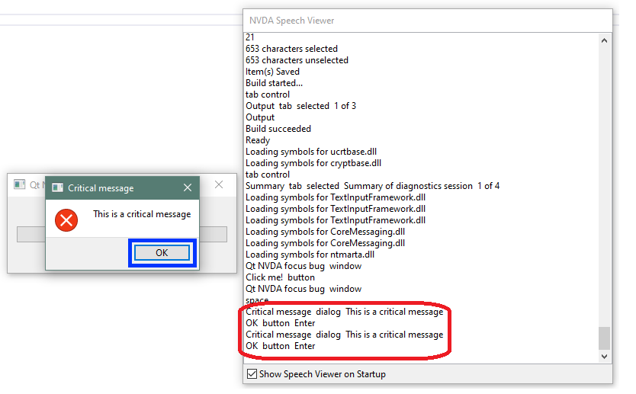636x394 pixels.
Task: Close the background Qt NVDA focus bug window
Action: [219, 184]
